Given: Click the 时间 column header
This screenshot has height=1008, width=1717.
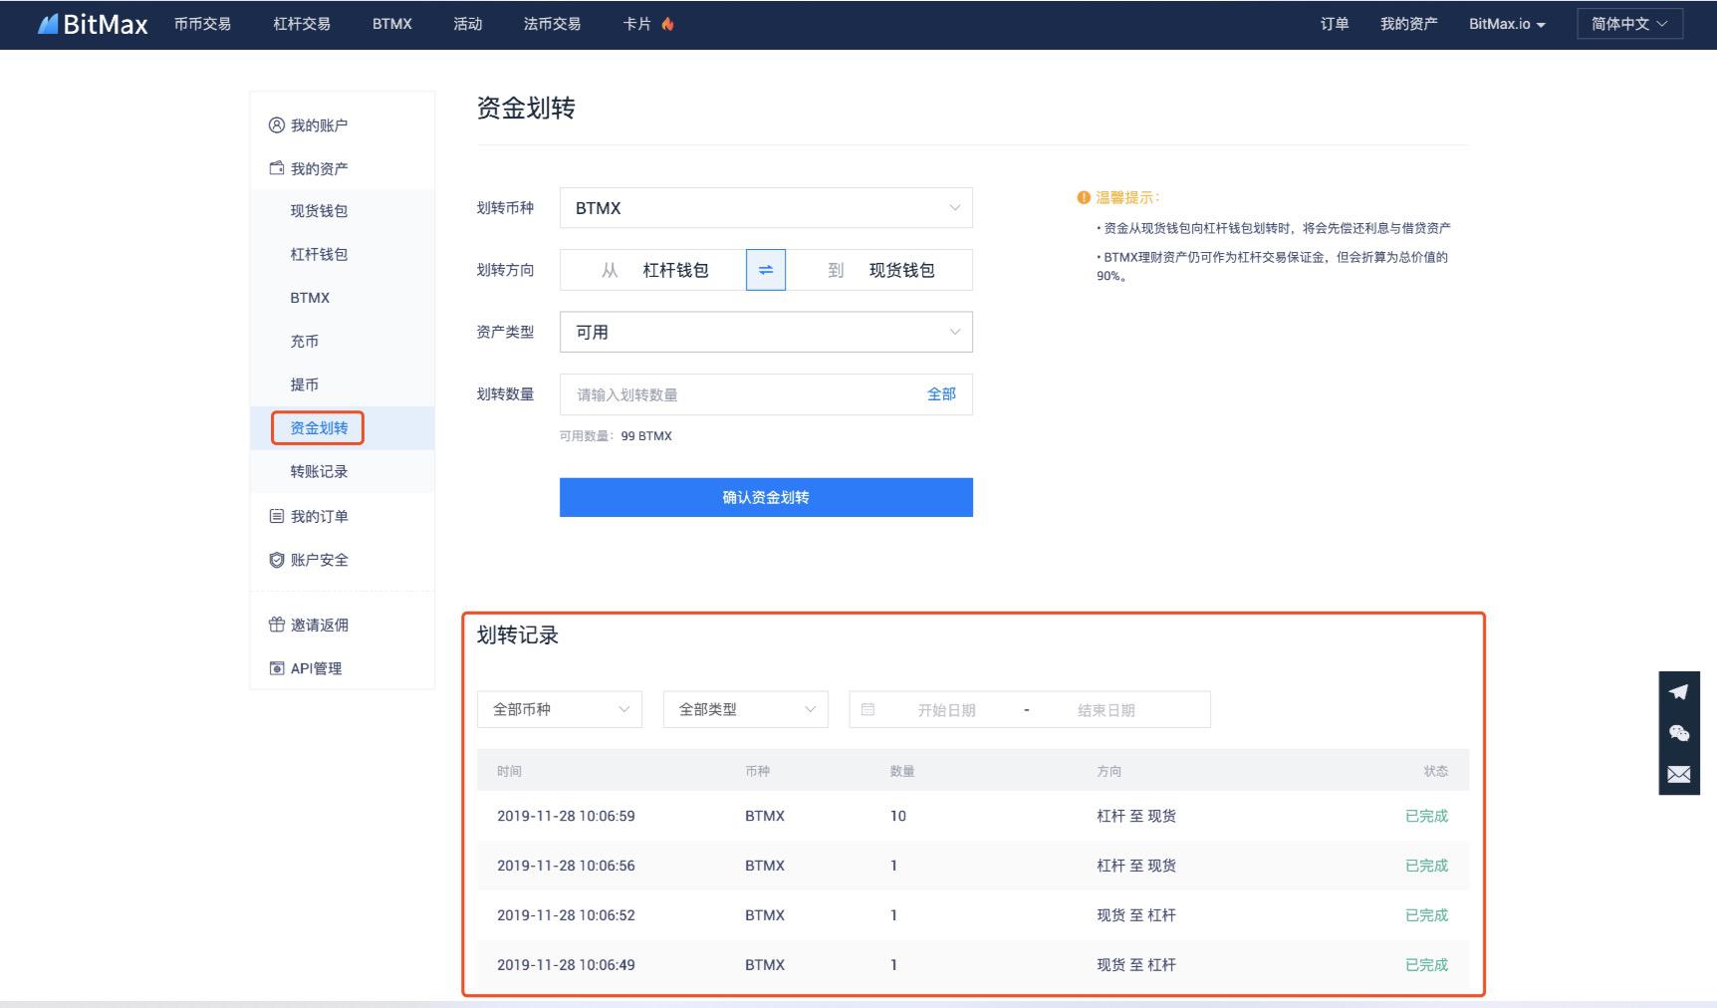Looking at the screenshot, I should [509, 771].
